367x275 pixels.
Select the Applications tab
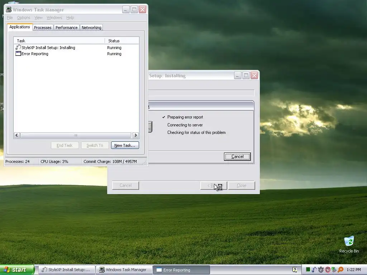coord(20,27)
